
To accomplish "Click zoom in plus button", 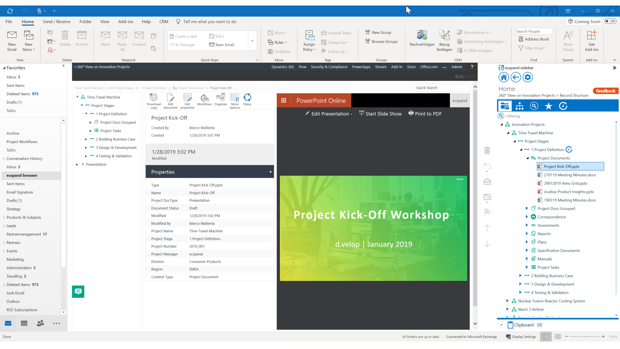I will coord(603,337).
